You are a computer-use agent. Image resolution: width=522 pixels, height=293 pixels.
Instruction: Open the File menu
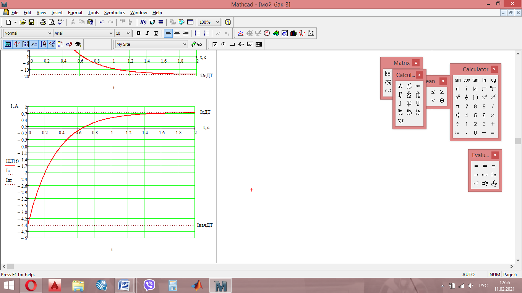point(15,13)
